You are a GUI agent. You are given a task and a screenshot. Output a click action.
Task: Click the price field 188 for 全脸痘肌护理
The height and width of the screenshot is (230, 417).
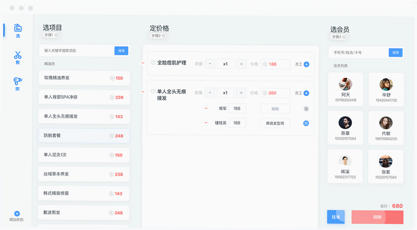click(275, 64)
